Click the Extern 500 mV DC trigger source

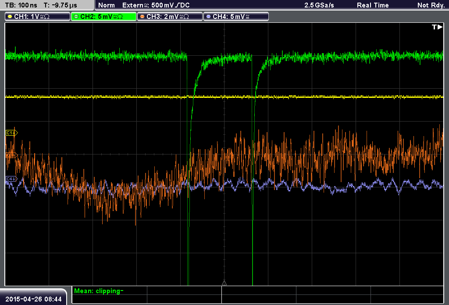click(156, 5)
